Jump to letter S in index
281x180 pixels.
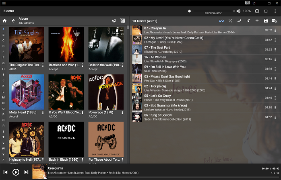[x=3, y=131]
